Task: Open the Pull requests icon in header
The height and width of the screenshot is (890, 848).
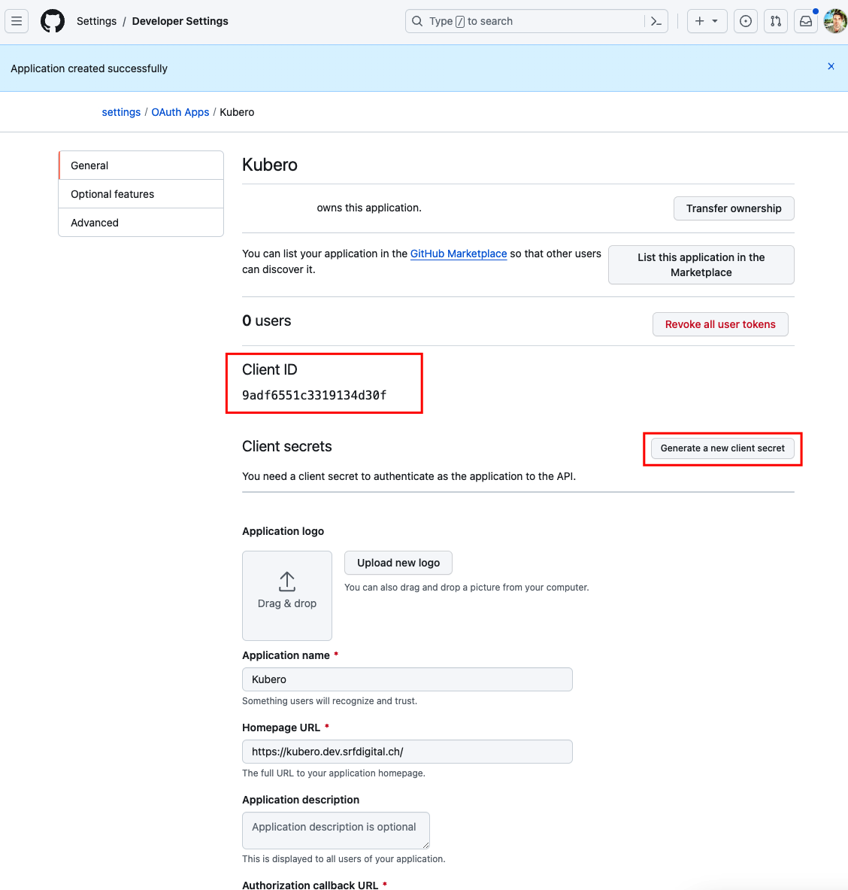Action: pos(775,22)
